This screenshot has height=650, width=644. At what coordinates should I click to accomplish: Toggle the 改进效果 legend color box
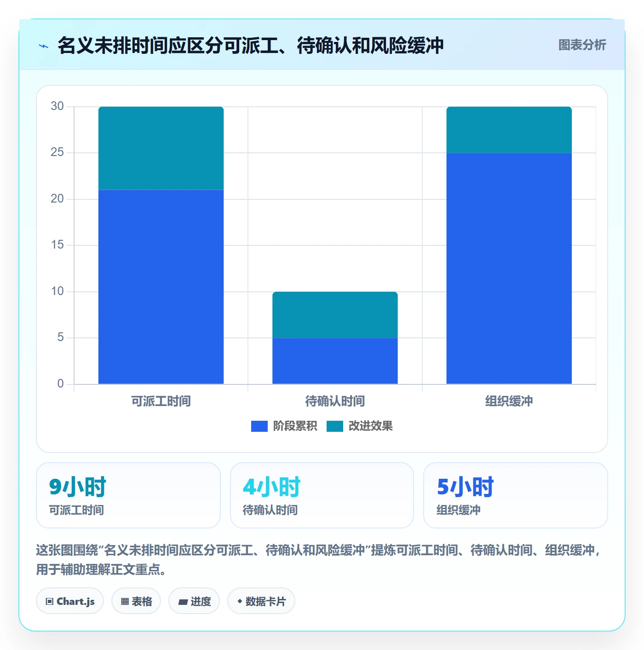coord(334,426)
